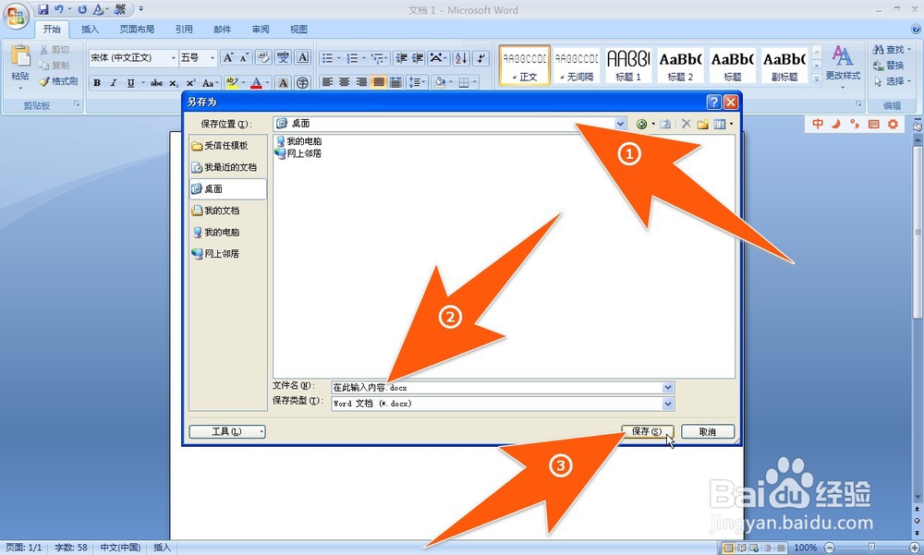924x555 pixels.
Task: Expand the Styles gallery More arrow
Action: [817, 78]
